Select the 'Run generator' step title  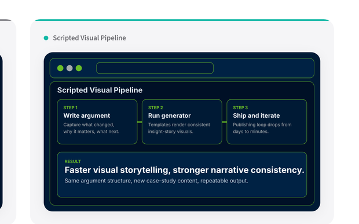[x=170, y=115]
